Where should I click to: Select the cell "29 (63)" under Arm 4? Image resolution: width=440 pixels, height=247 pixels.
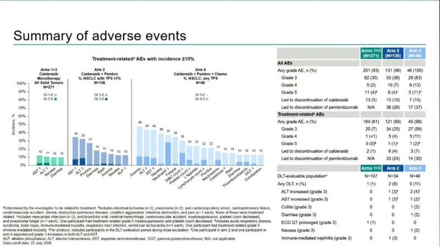click(x=415, y=78)
